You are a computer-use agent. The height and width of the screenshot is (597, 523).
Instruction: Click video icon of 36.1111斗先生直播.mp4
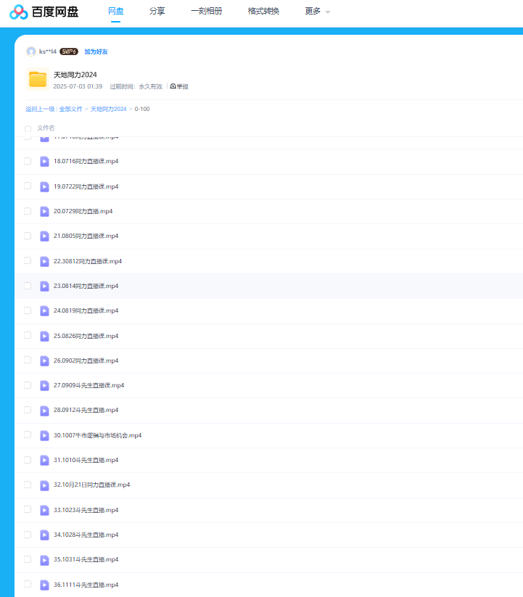(44, 585)
